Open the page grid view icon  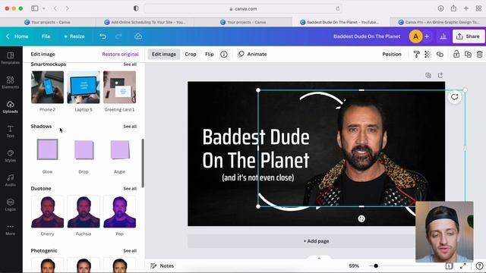(449, 266)
